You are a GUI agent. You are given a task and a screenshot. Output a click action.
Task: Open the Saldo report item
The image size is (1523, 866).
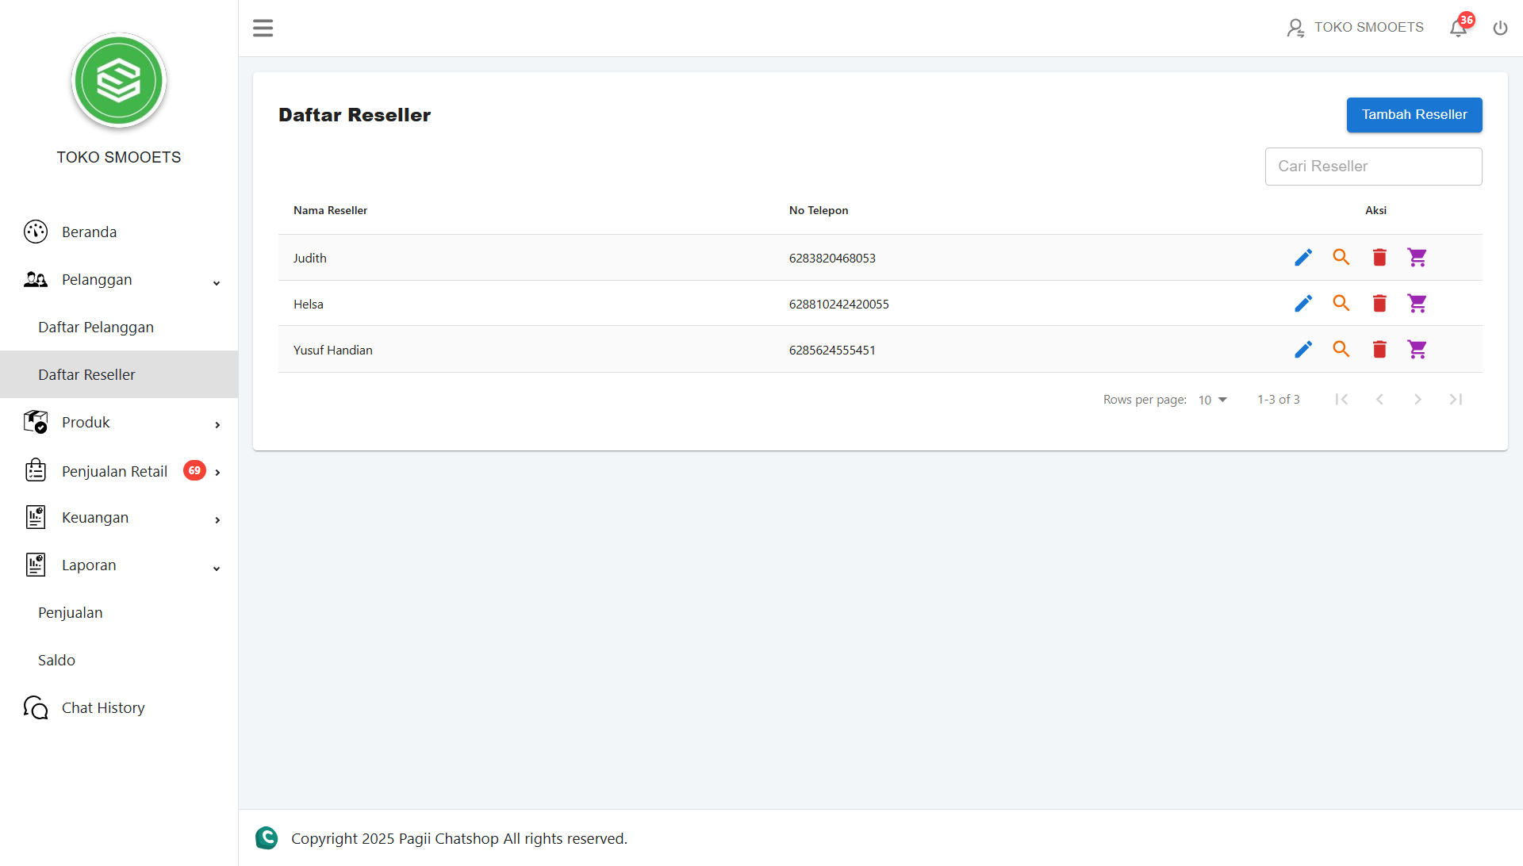point(56,661)
